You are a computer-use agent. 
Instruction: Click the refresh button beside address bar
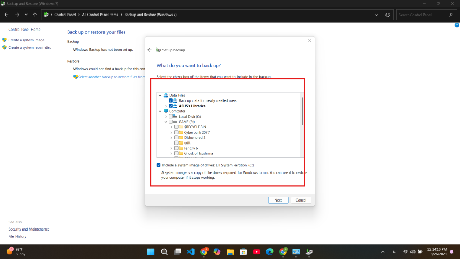tap(388, 15)
